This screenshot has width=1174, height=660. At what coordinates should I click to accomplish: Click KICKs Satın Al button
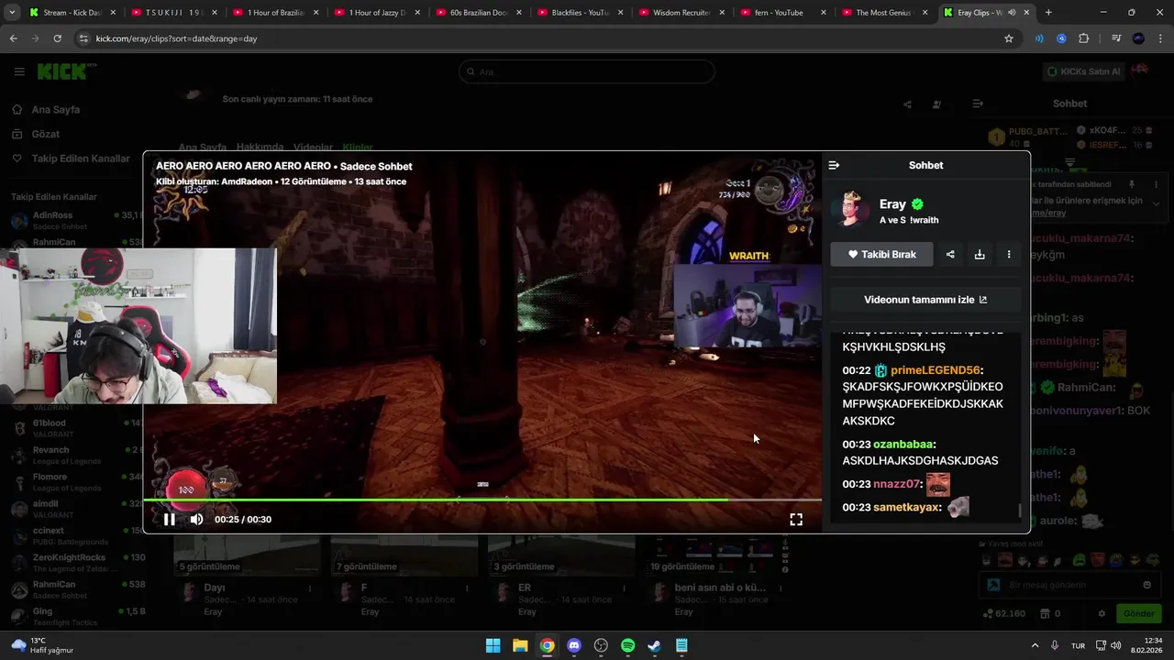pos(1084,71)
